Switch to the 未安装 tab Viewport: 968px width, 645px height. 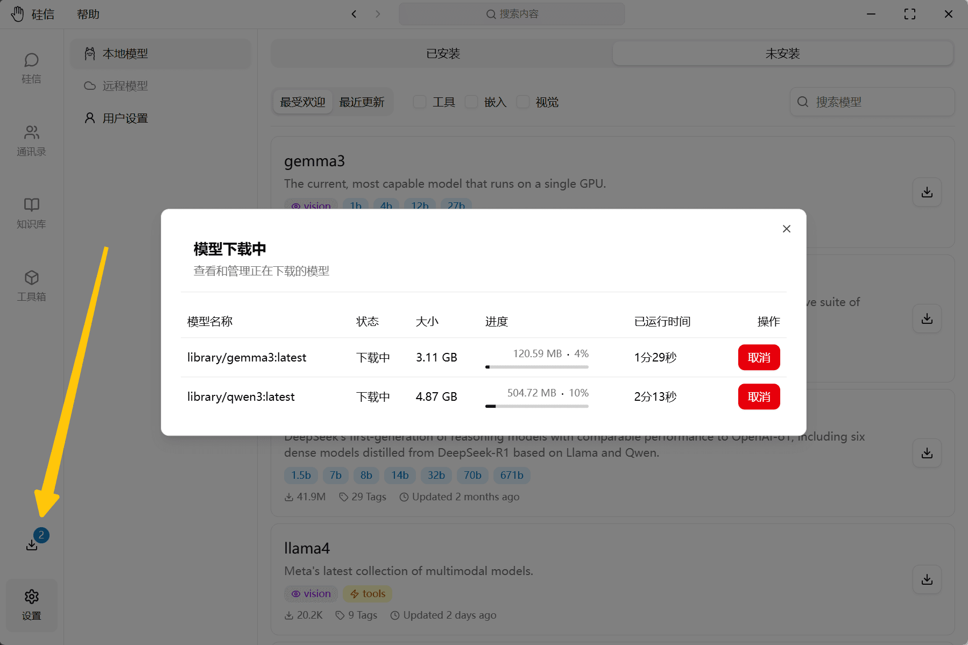coord(782,53)
